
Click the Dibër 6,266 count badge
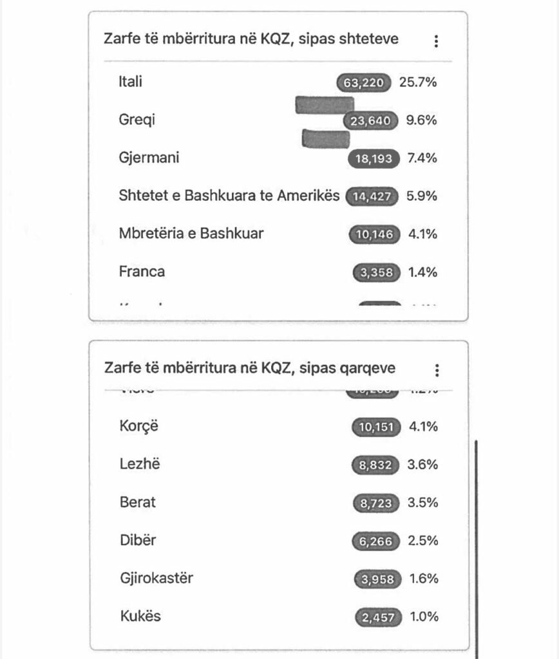coord(376,541)
